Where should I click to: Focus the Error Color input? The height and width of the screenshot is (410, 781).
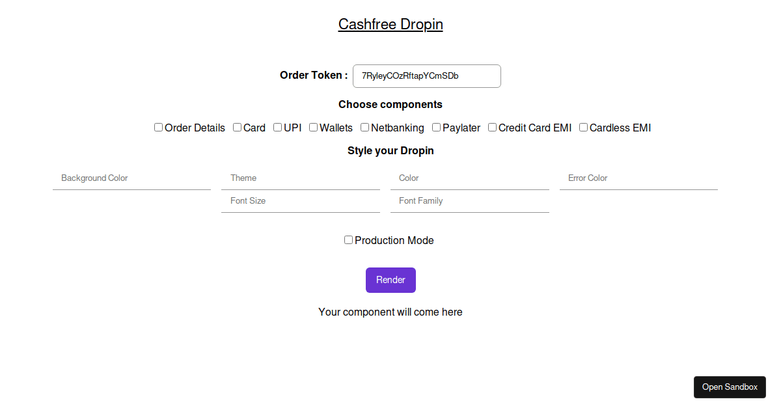[638, 178]
